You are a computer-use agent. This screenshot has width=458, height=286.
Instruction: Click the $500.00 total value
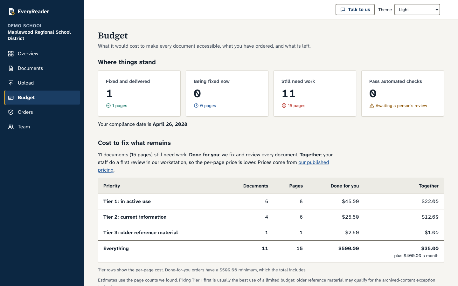coord(349,249)
